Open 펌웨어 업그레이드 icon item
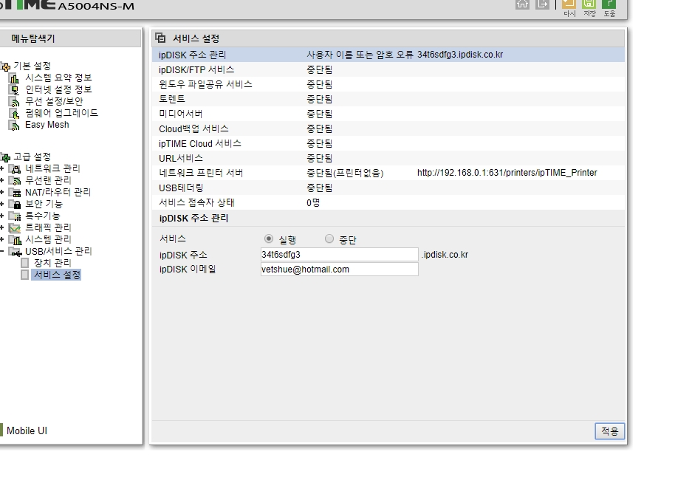 click(x=14, y=113)
